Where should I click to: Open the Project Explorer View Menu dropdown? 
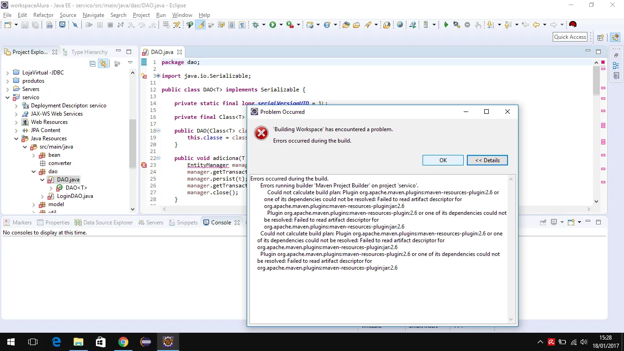(130, 63)
